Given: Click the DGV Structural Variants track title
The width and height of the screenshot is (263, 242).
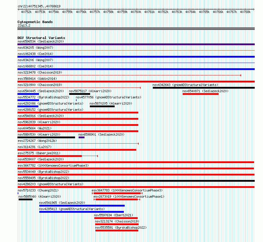Looking at the screenshot, I should 41,38.
